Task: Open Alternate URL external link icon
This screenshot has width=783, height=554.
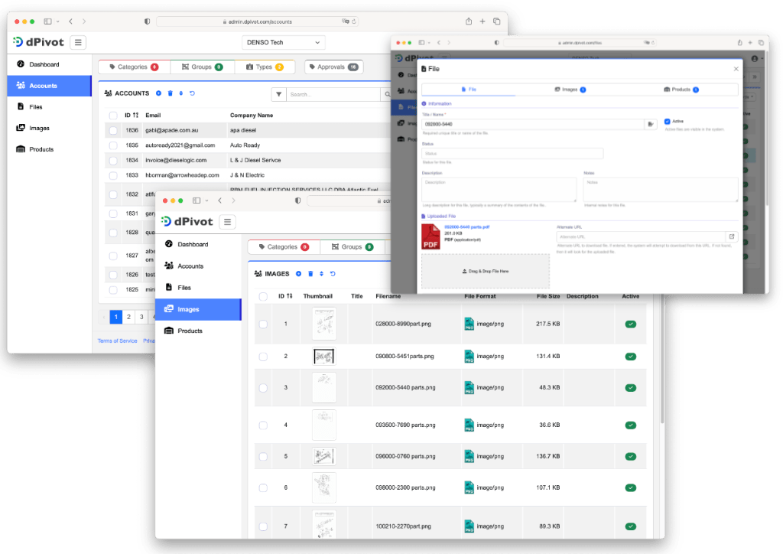Action: click(732, 236)
